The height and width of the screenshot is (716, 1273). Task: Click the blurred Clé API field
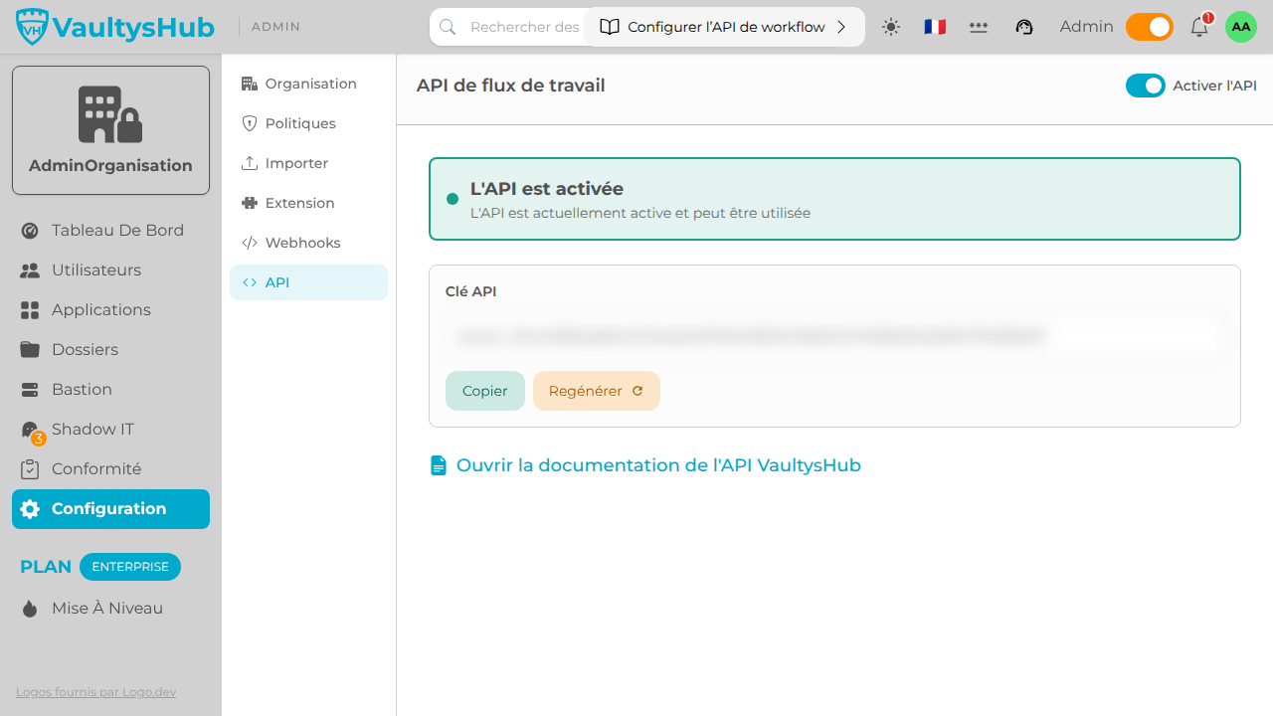pos(833,336)
